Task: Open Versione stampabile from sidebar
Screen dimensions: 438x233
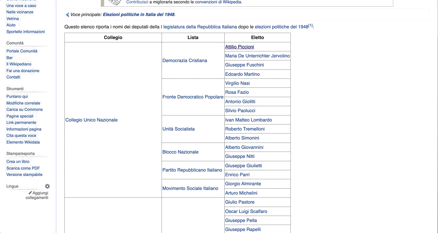Action: tap(24, 175)
